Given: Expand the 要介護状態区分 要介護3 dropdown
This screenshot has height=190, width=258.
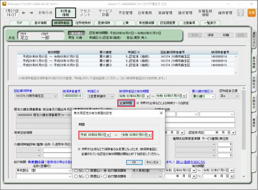Looking at the screenshot, I should (x=213, y=96).
